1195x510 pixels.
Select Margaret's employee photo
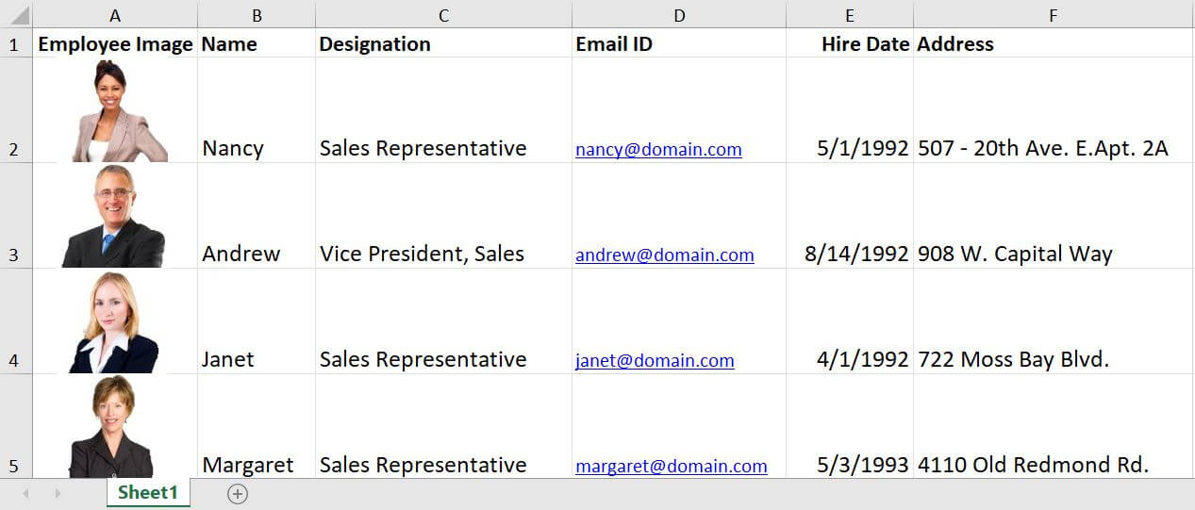coord(111,426)
